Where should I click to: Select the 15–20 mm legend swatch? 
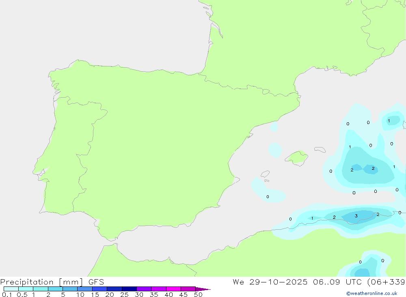point(100,289)
